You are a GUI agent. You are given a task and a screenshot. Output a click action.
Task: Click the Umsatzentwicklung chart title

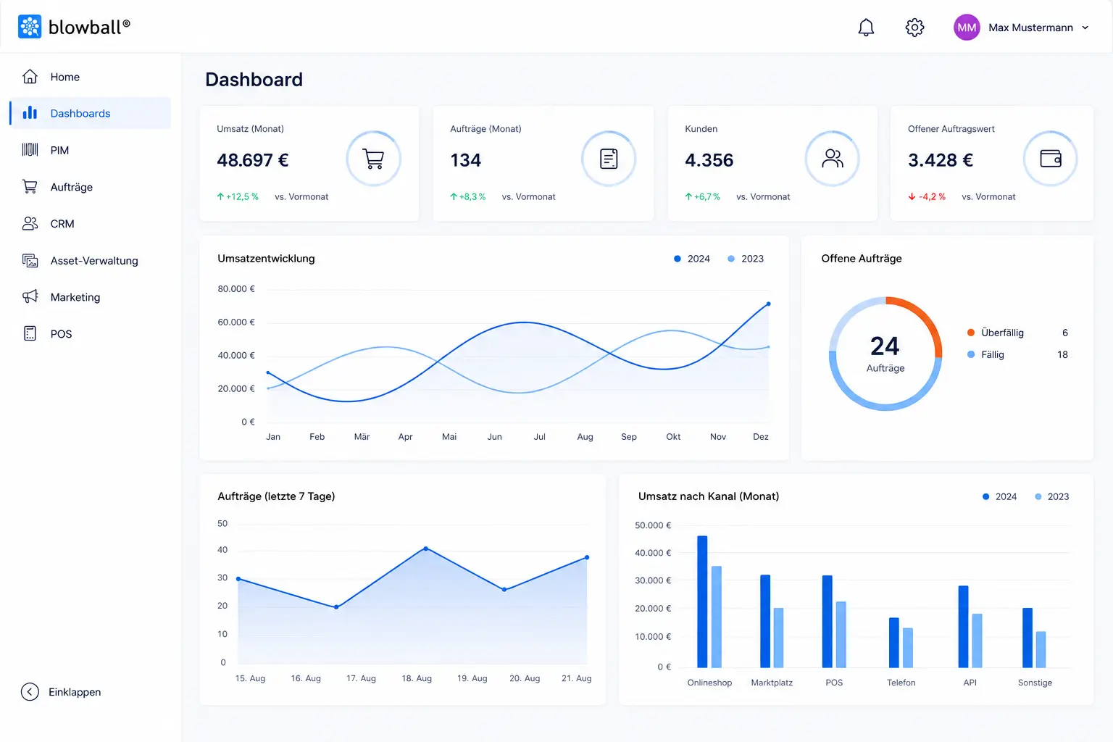coord(266,259)
